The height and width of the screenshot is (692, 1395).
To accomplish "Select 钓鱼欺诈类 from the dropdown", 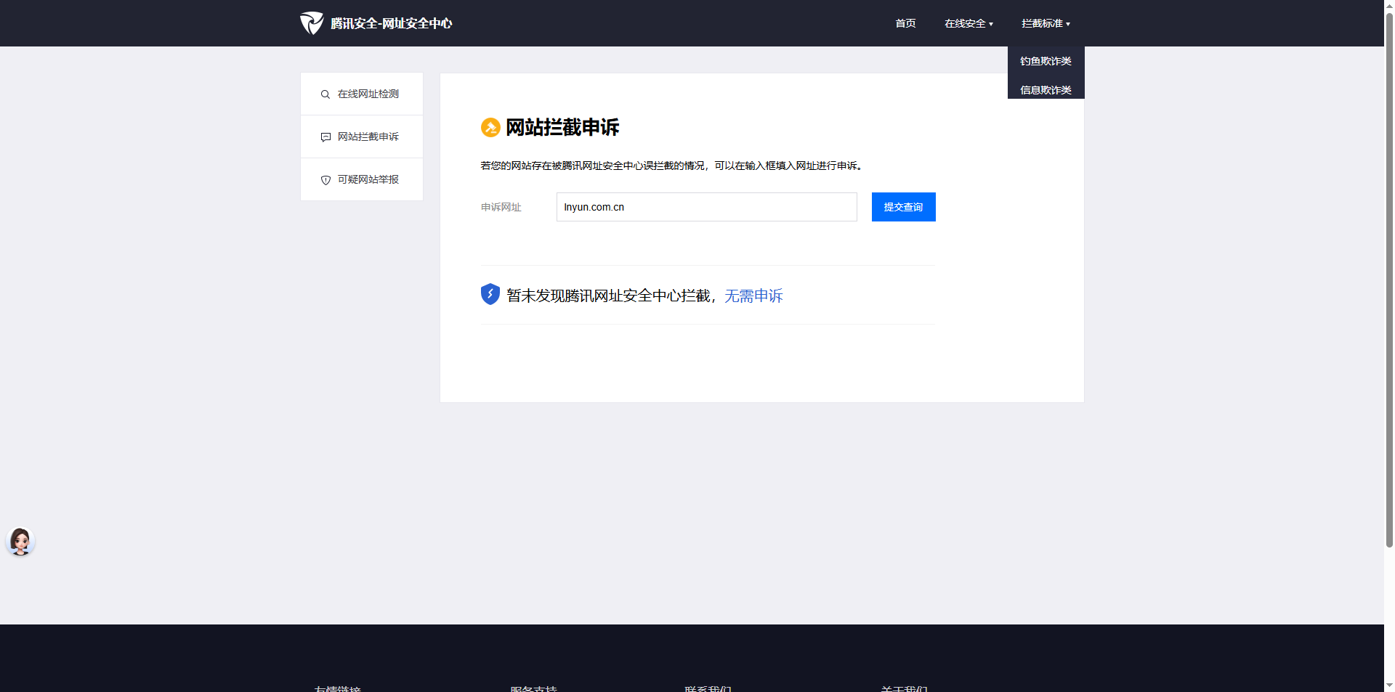I will pyautogui.click(x=1046, y=61).
